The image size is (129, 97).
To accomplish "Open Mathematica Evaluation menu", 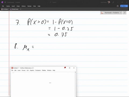I will pyautogui.click(x=38, y=70).
